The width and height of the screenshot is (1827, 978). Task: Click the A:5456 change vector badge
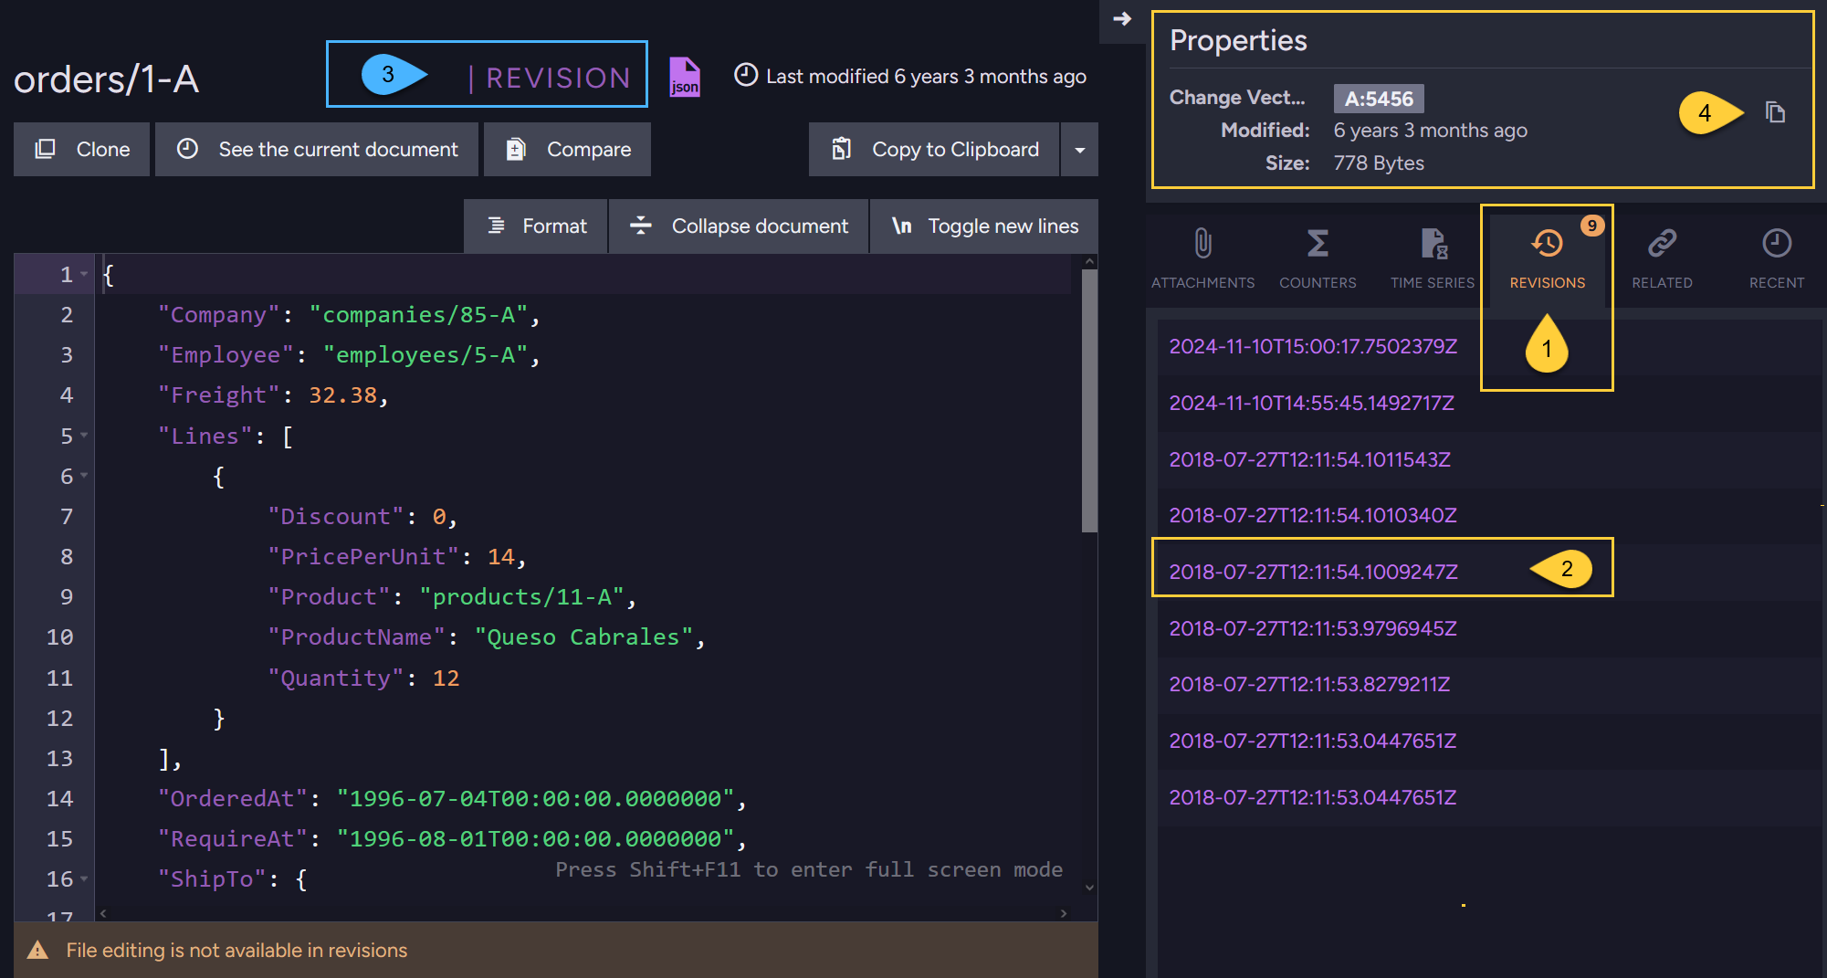[1379, 99]
